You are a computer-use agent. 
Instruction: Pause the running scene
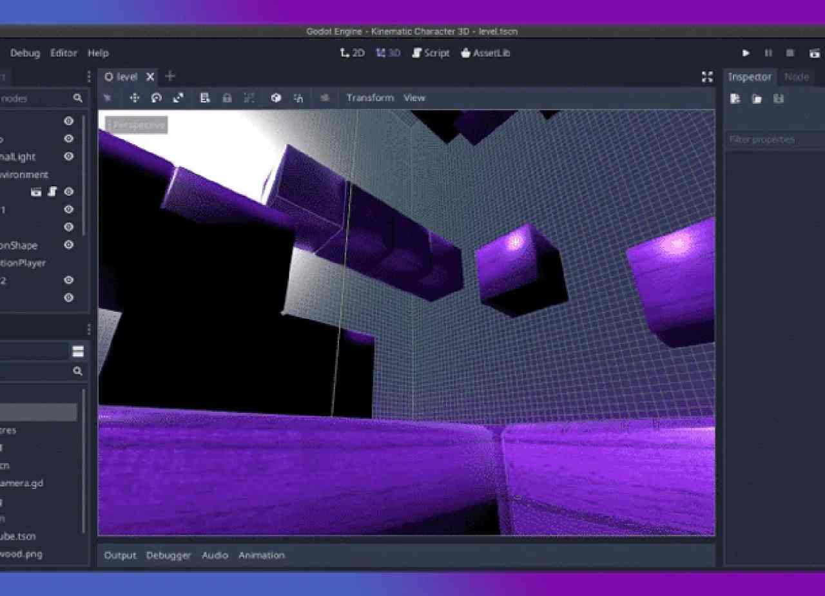click(x=768, y=53)
